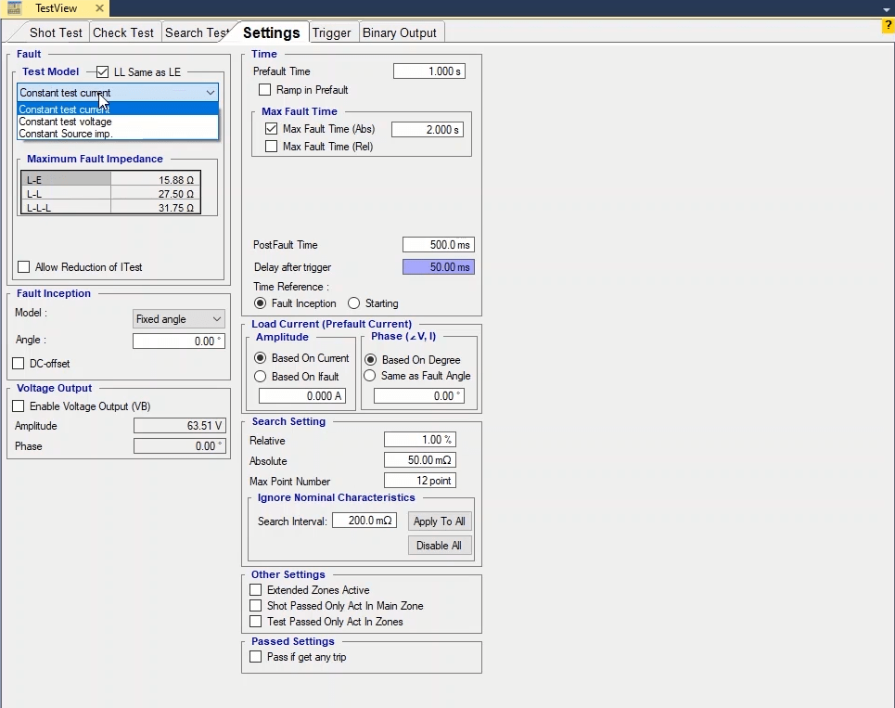Close the TestView tab
The image size is (895, 708).
coord(99,8)
